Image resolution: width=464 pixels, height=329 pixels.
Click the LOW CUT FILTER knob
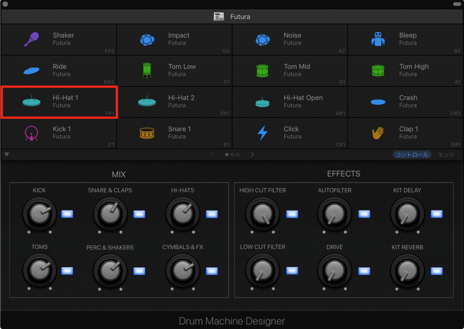(263, 271)
